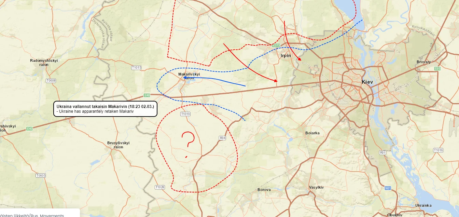This screenshot has width=459, height=217.
Task: Click the E40 highway shield near Makariv
Action: tap(147, 95)
